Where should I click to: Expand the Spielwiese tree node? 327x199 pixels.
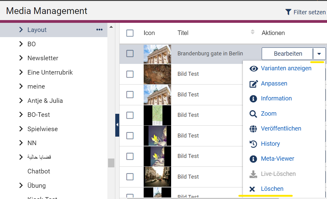pyautogui.click(x=21, y=129)
